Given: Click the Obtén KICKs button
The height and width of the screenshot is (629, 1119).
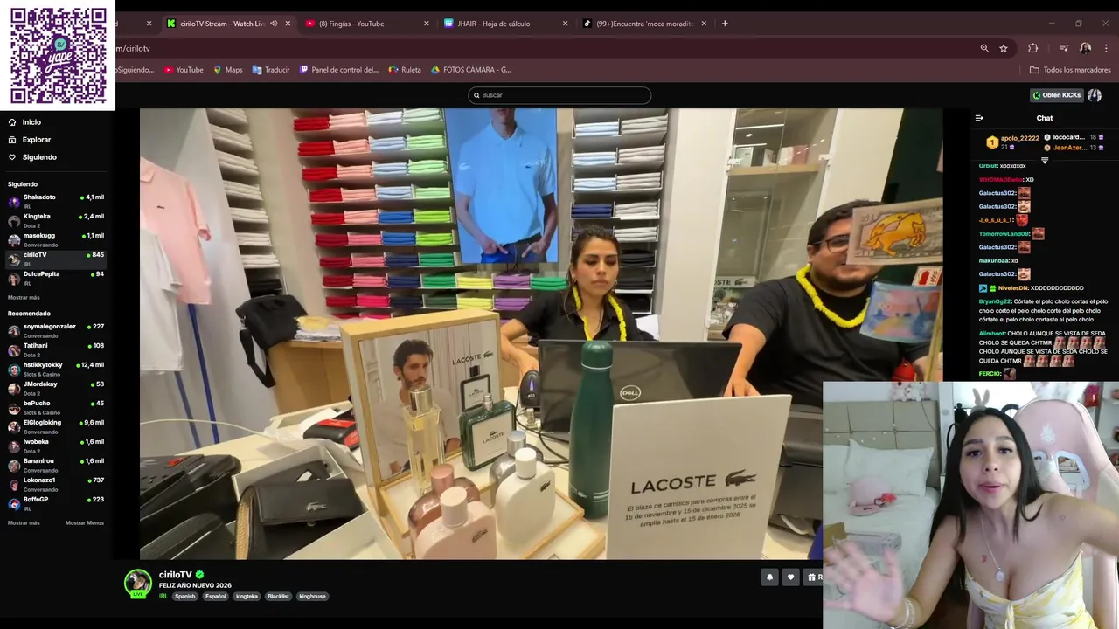Looking at the screenshot, I should pyautogui.click(x=1057, y=95).
